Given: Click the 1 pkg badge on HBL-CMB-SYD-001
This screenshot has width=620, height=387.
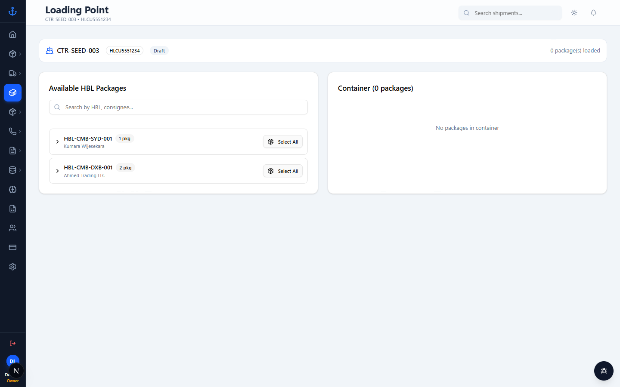Looking at the screenshot, I should (125, 138).
